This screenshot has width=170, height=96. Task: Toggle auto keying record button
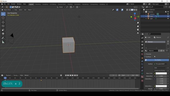(x=61, y=75)
